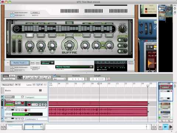Enable record on Buffre 1 track
This screenshot has height=133, width=177.
point(22,103)
